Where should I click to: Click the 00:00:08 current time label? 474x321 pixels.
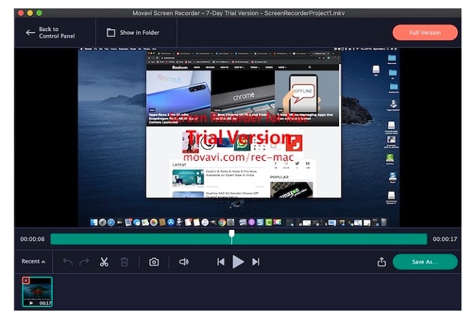[x=32, y=239]
